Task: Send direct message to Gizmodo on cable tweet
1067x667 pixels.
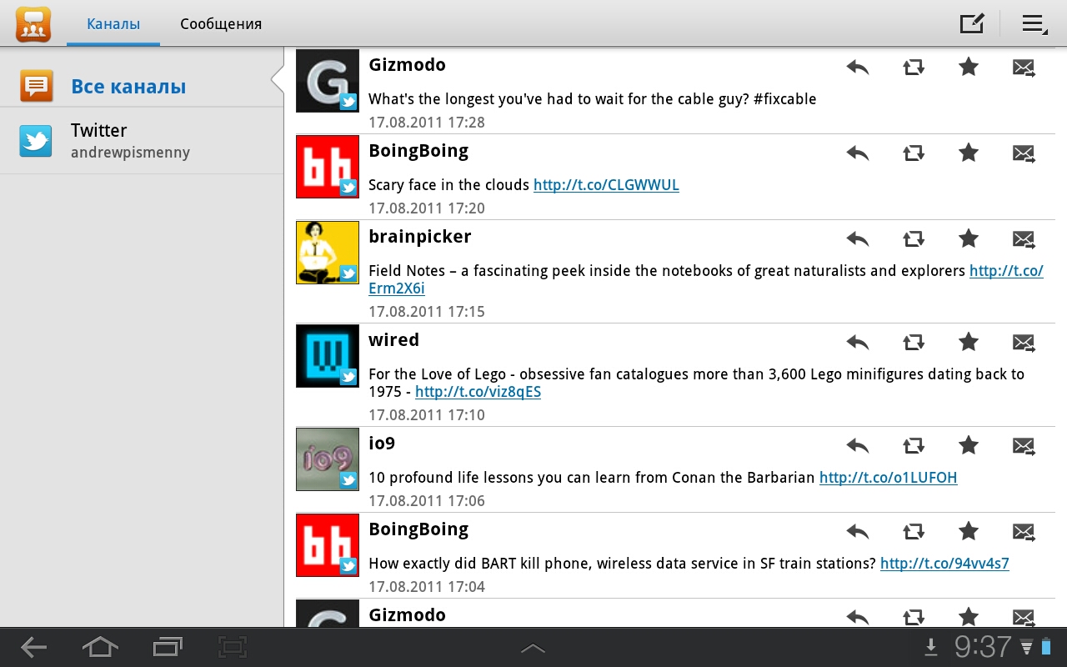Action: coord(1024,68)
